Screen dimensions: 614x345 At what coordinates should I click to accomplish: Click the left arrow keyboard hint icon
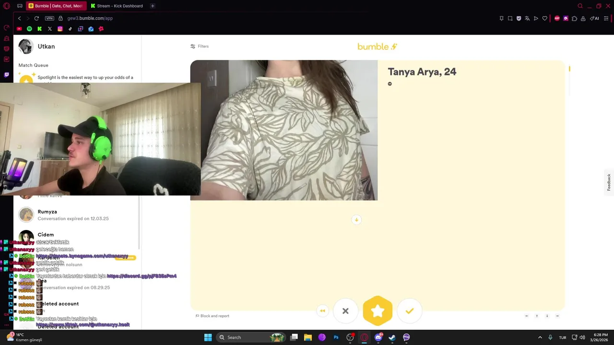coord(527,316)
